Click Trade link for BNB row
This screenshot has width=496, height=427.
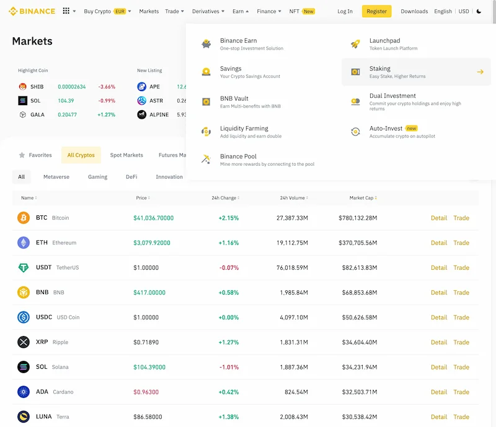pyautogui.click(x=461, y=292)
